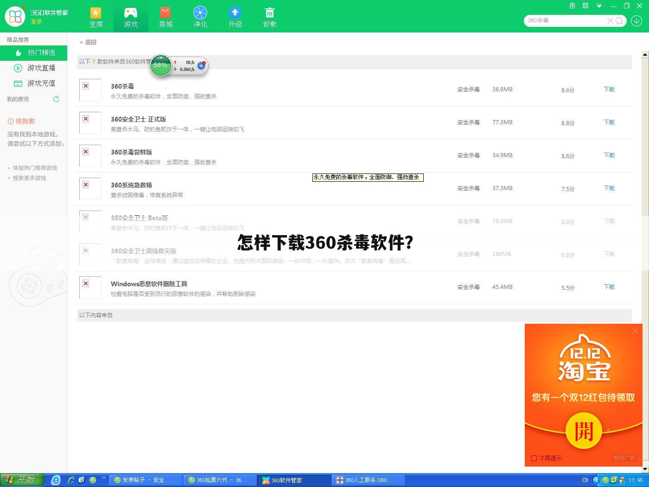Open the 商城 store tab
The width and height of the screenshot is (649, 487).
tap(165, 17)
